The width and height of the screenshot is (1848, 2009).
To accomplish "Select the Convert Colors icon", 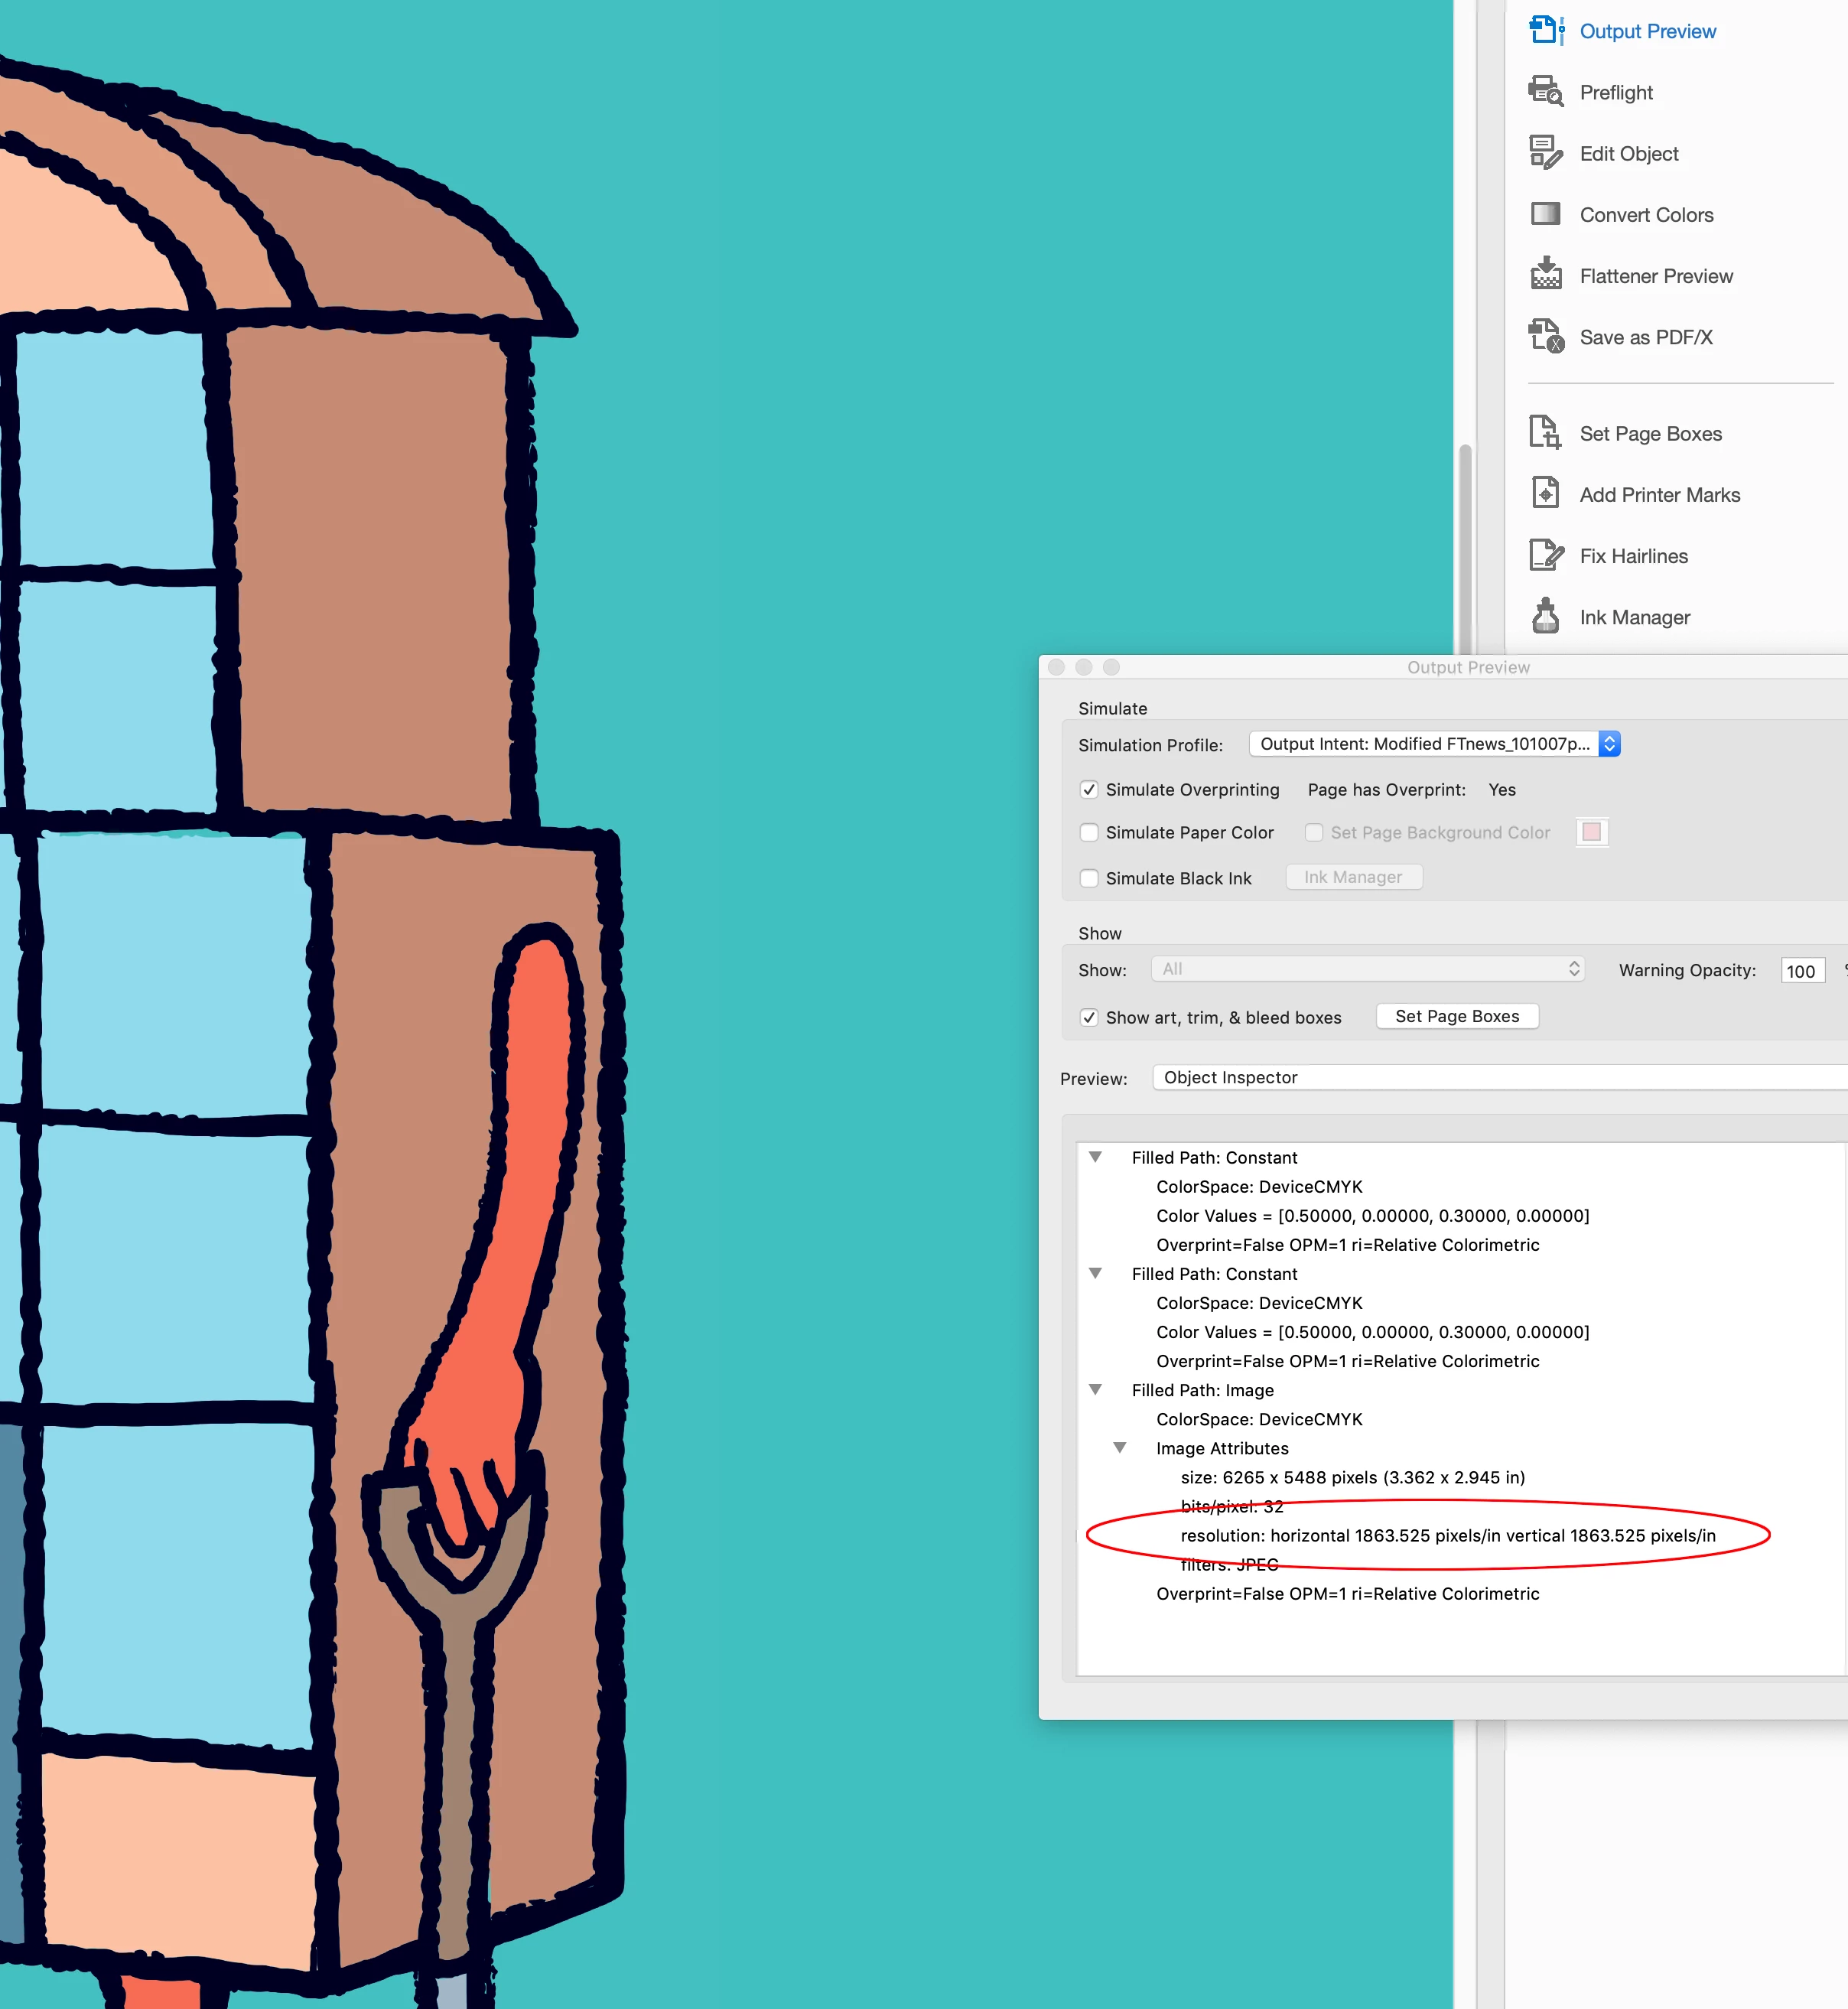I will point(1545,214).
